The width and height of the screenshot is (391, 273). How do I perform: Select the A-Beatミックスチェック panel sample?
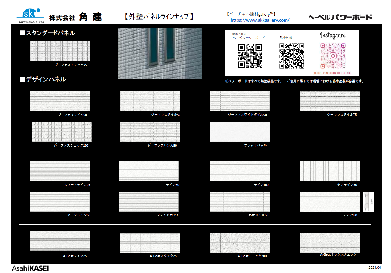(330, 243)
